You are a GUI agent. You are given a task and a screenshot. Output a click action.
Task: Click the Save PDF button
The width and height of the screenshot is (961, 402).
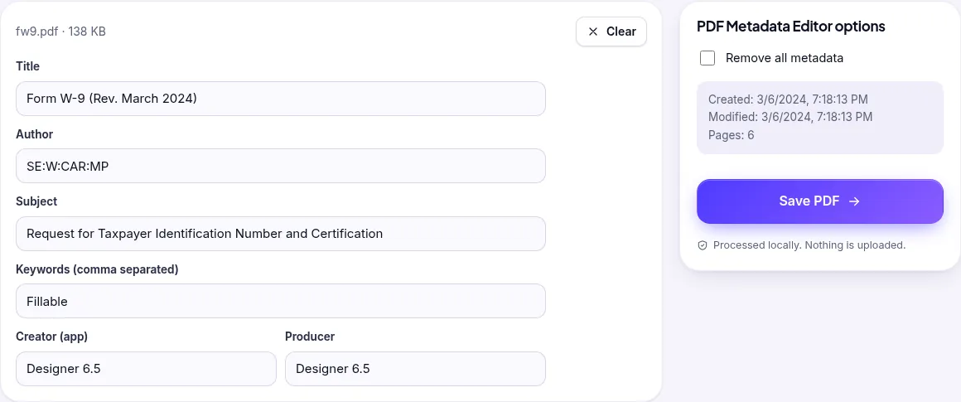[x=819, y=201]
